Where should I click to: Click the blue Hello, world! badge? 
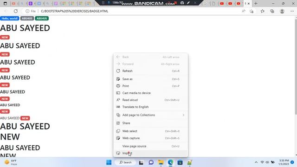[x=10, y=19]
